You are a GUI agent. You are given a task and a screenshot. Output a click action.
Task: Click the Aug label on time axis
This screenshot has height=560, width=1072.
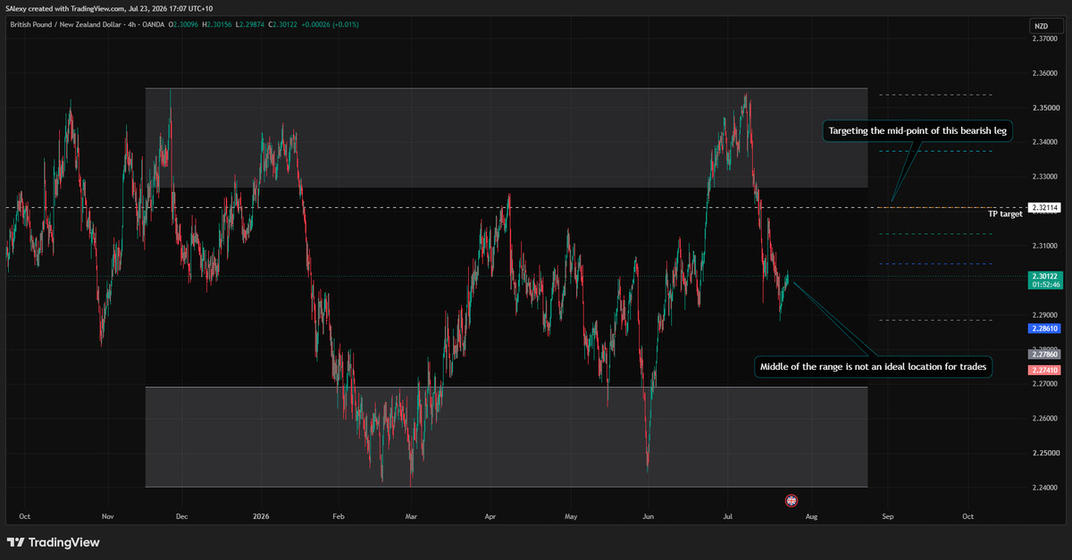[x=811, y=516]
